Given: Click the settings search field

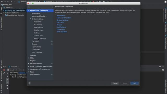Looking at the screenshot, I should click(40, 7).
